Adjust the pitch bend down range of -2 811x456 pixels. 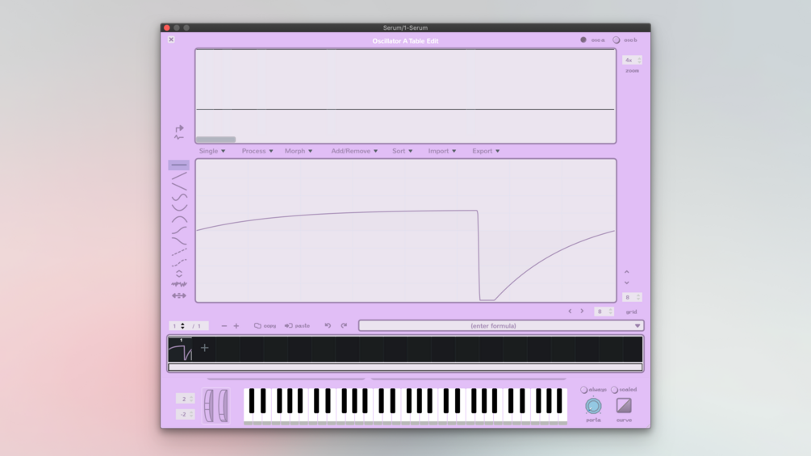(185, 414)
